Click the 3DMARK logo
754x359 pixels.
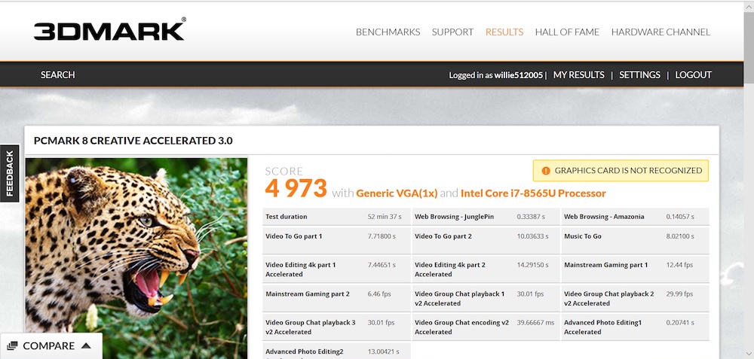click(109, 30)
